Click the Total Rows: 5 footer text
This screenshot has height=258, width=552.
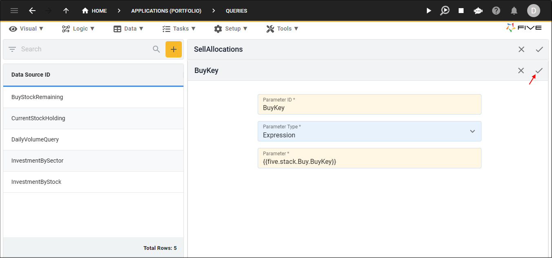click(x=160, y=248)
